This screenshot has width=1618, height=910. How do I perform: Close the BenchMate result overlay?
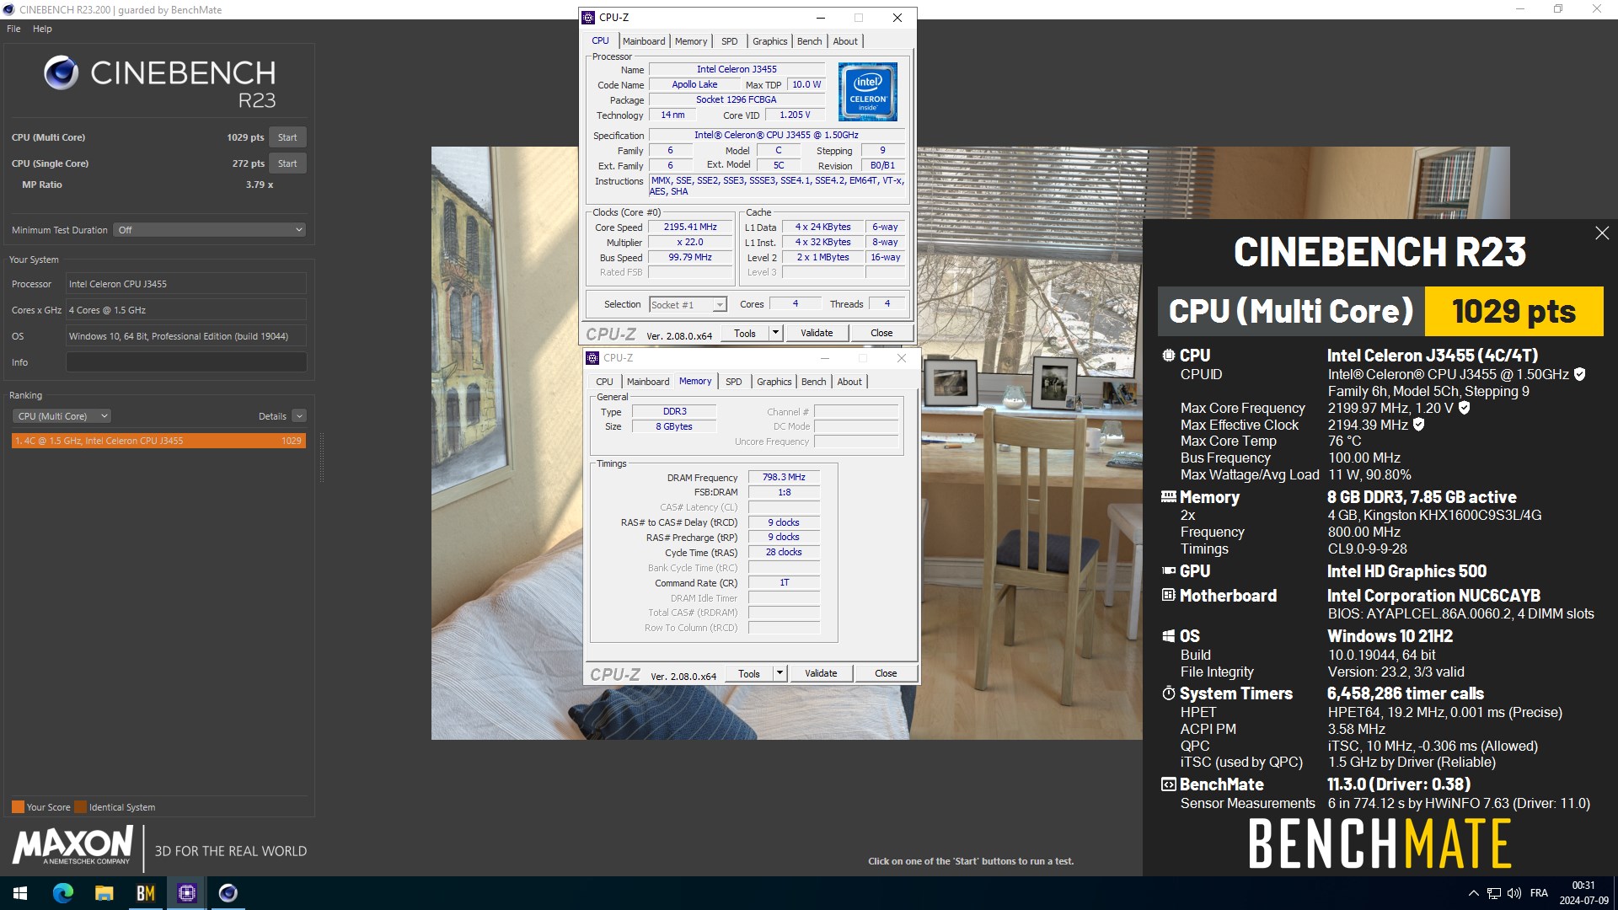pos(1602,233)
